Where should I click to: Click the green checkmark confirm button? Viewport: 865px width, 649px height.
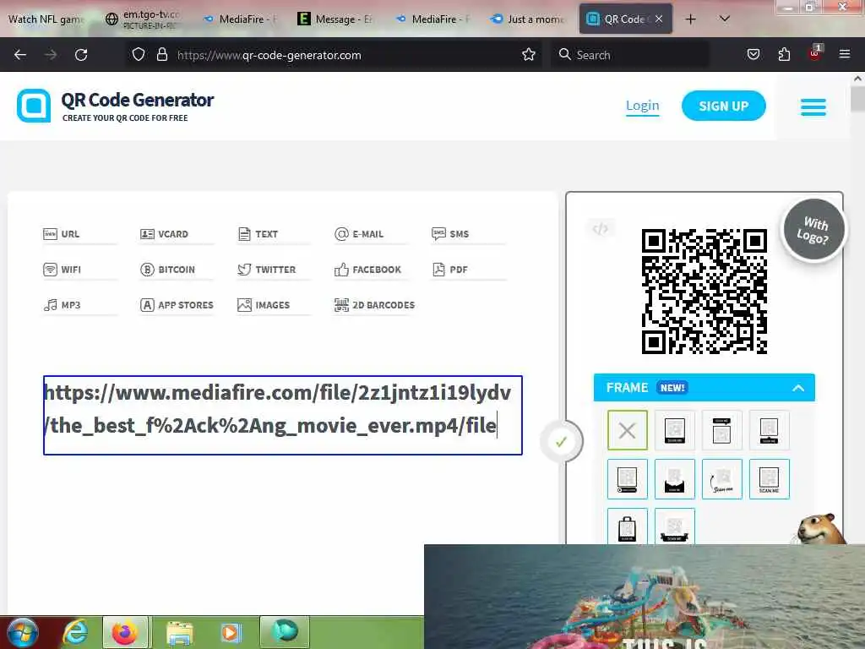[x=561, y=441]
